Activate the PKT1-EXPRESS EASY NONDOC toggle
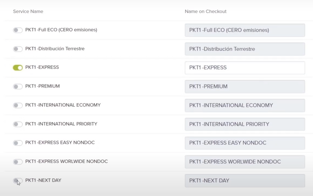 pyautogui.click(x=18, y=143)
